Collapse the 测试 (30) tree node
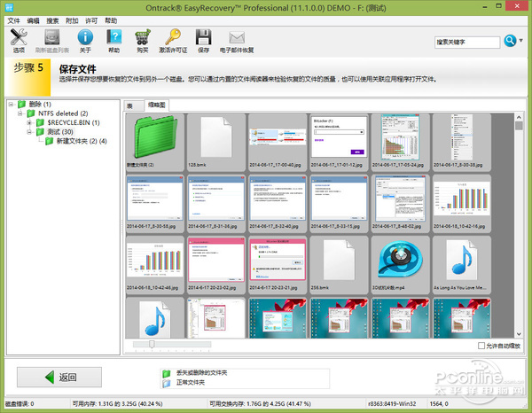The width and height of the screenshot is (532, 413). click(29, 131)
